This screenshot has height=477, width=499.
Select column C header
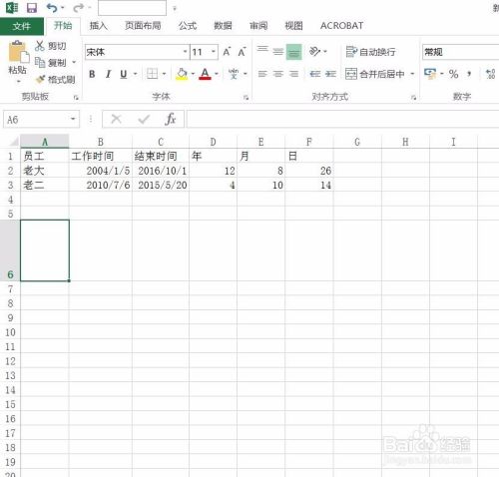pyautogui.click(x=161, y=142)
